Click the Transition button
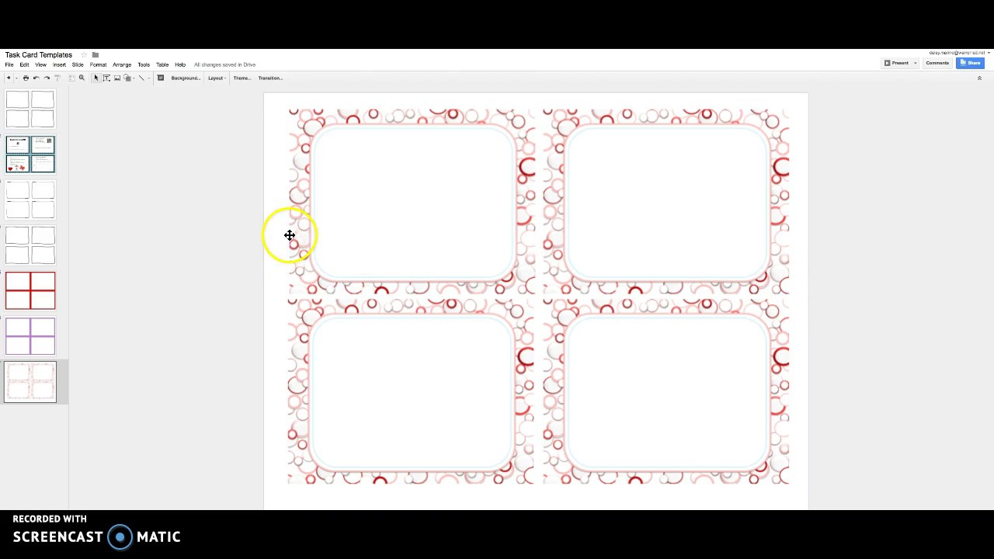994x559 pixels. coord(271,78)
